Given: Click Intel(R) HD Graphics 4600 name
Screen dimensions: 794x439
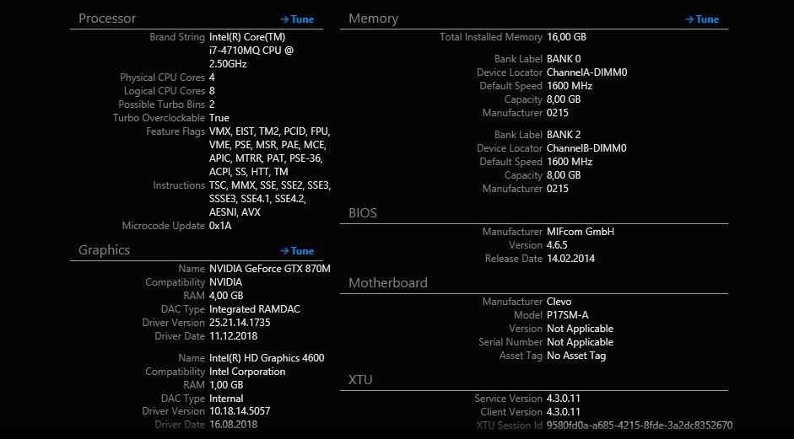Looking at the screenshot, I should click(267, 358).
